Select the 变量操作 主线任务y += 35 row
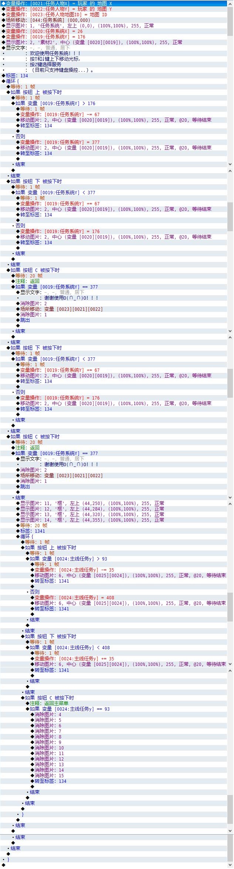 (x=113, y=659)
